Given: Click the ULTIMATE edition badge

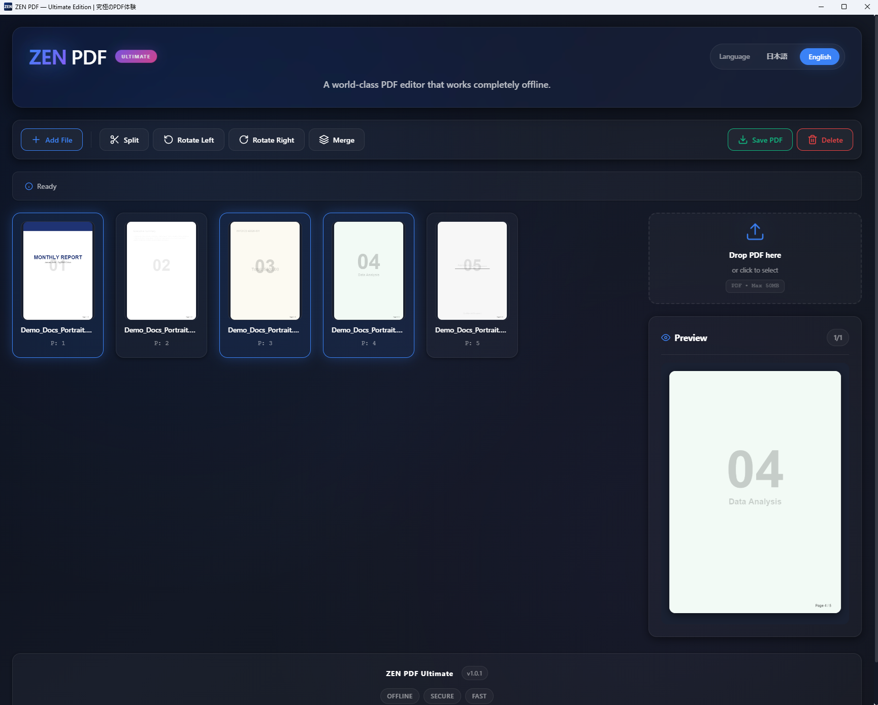Looking at the screenshot, I should [136, 56].
